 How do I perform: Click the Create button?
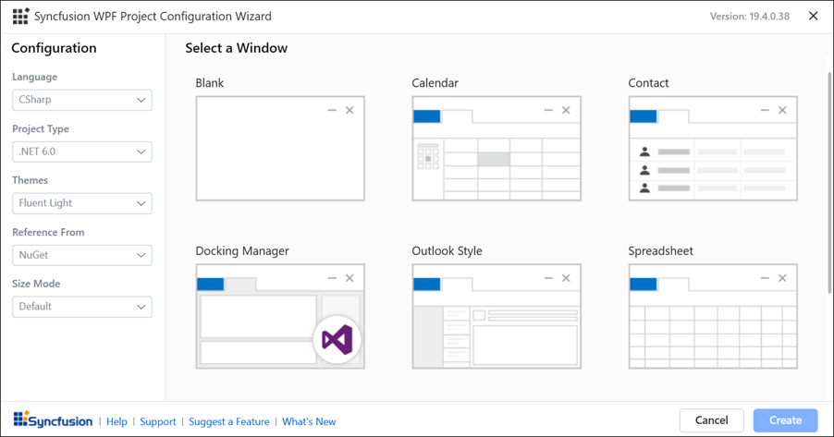785,420
